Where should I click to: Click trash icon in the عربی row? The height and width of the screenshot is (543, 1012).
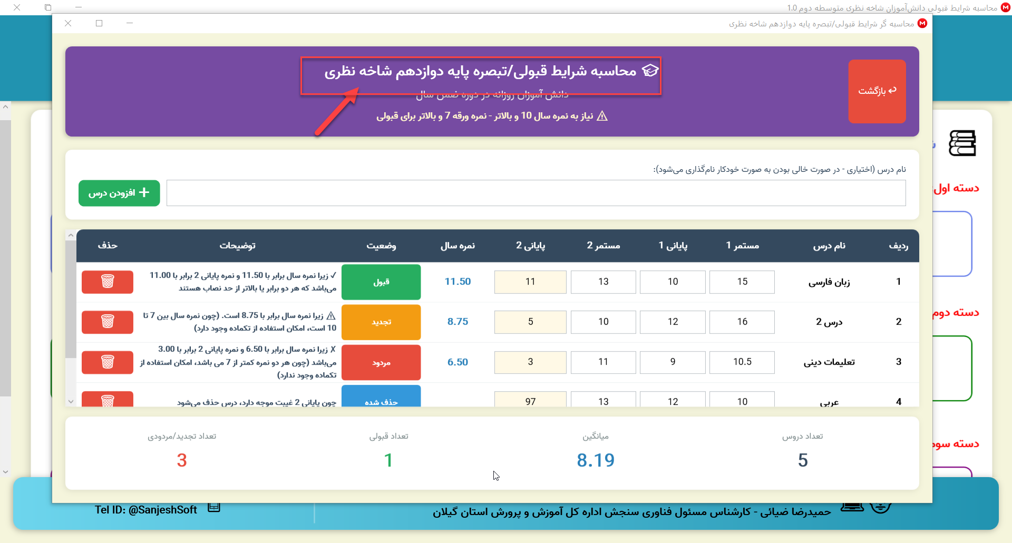pyautogui.click(x=108, y=400)
